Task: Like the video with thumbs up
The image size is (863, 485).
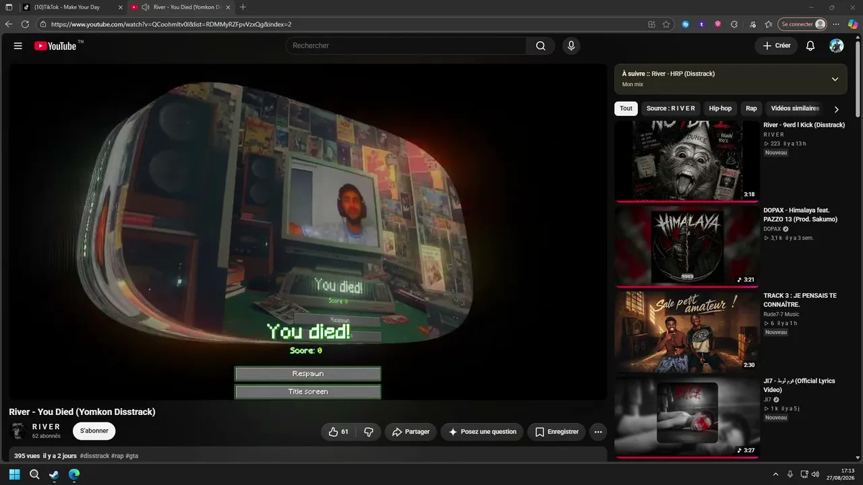Action: tap(338, 432)
